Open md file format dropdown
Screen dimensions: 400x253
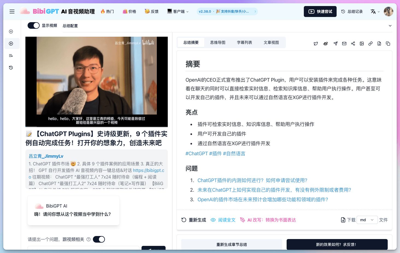(x=367, y=220)
